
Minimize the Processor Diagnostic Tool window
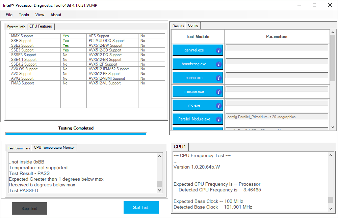coord(299,5)
